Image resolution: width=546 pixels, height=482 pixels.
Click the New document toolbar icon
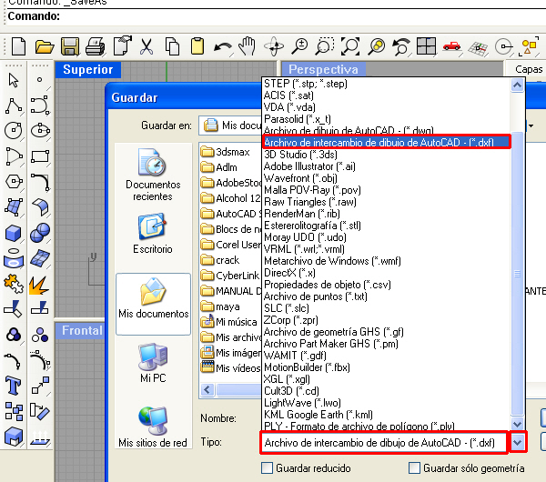pyautogui.click(x=18, y=46)
